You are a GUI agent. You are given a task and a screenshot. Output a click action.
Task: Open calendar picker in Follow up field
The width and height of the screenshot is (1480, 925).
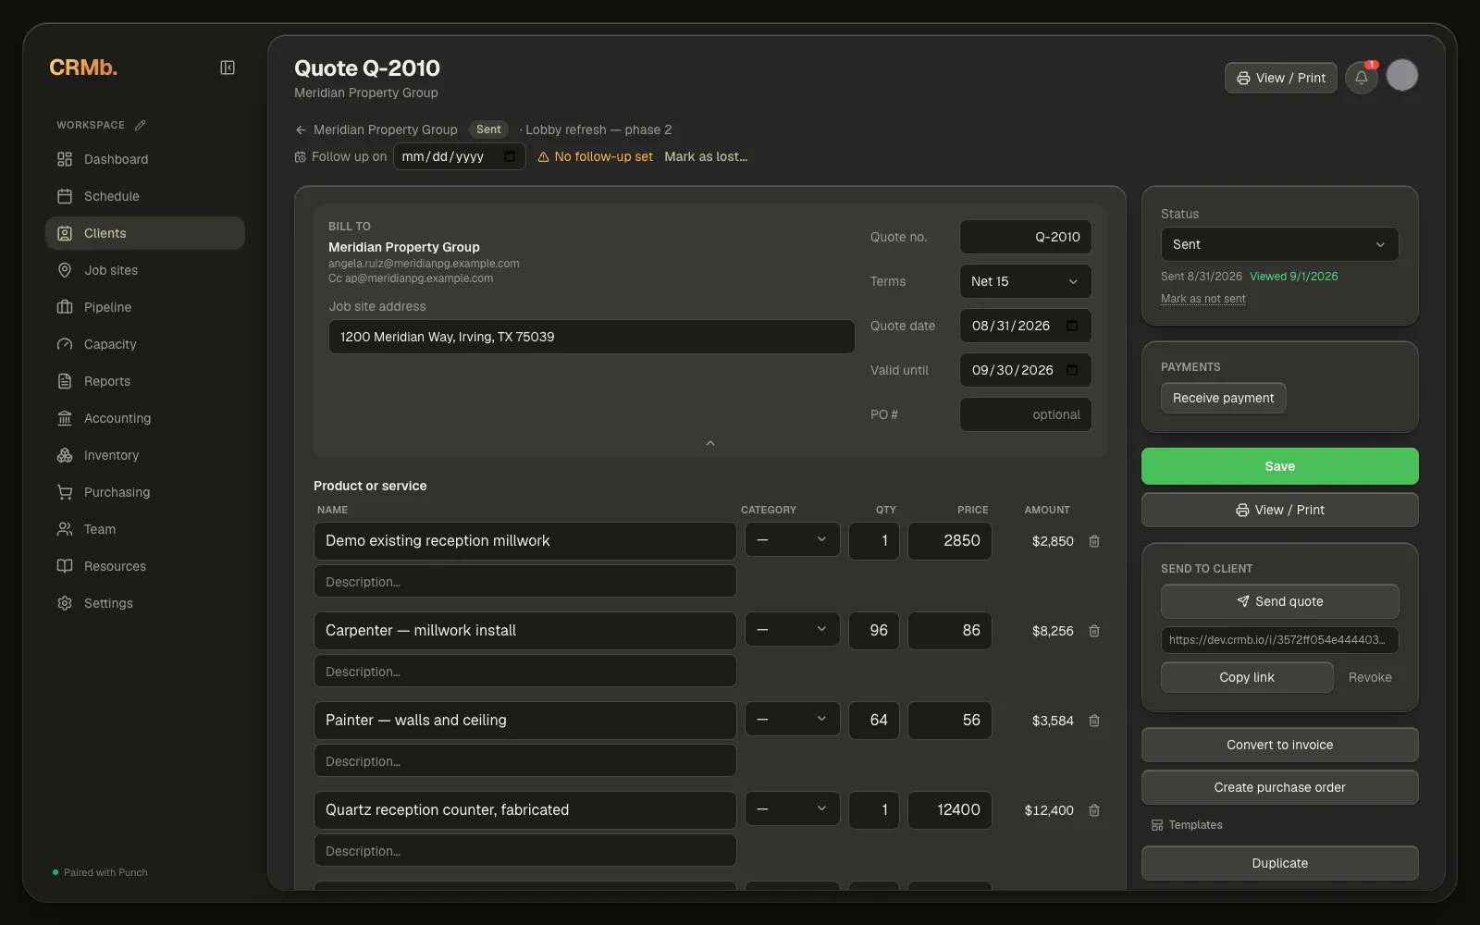click(x=510, y=156)
